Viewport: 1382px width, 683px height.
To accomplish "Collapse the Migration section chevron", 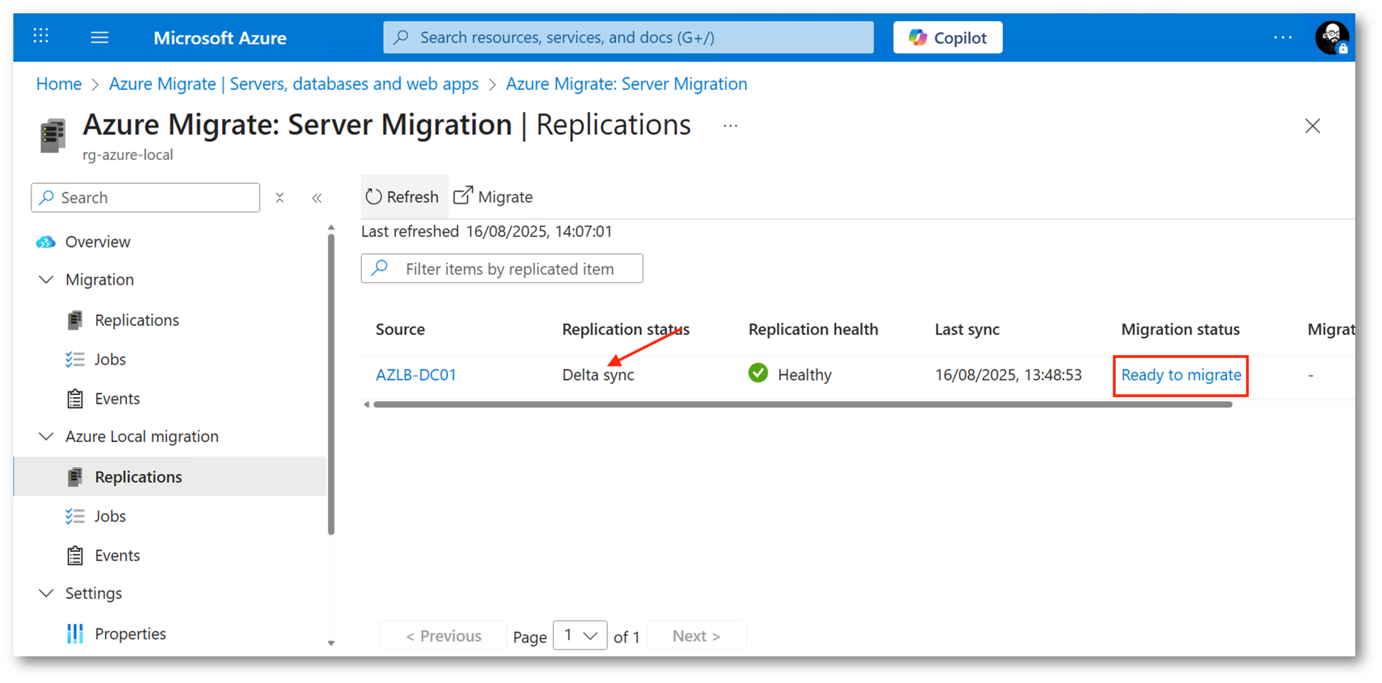I will click(x=46, y=280).
